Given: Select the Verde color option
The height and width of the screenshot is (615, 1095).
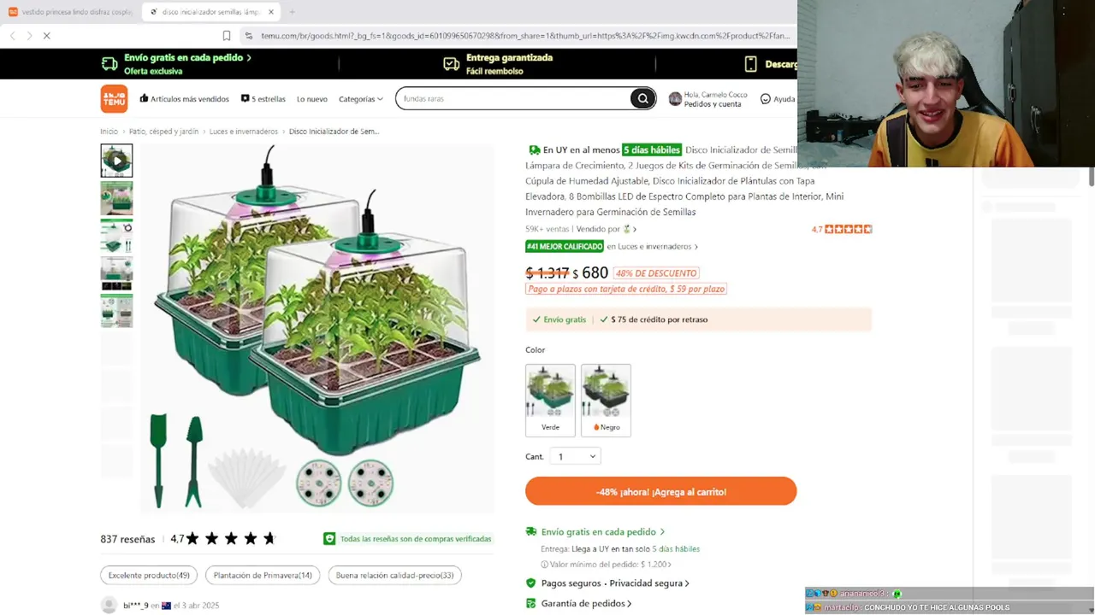Looking at the screenshot, I should tap(550, 401).
